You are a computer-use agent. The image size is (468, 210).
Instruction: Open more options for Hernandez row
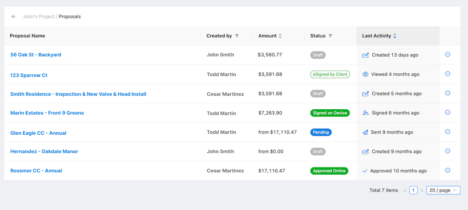click(x=447, y=151)
